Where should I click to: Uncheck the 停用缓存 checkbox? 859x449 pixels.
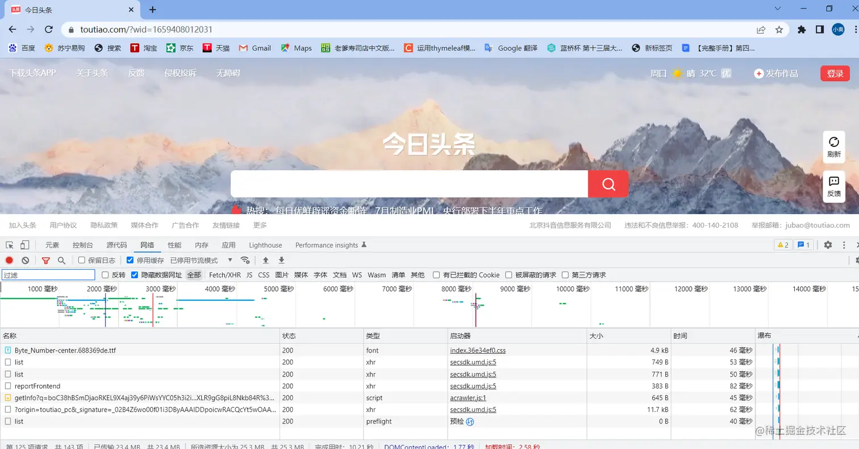[x=130, y=261]
